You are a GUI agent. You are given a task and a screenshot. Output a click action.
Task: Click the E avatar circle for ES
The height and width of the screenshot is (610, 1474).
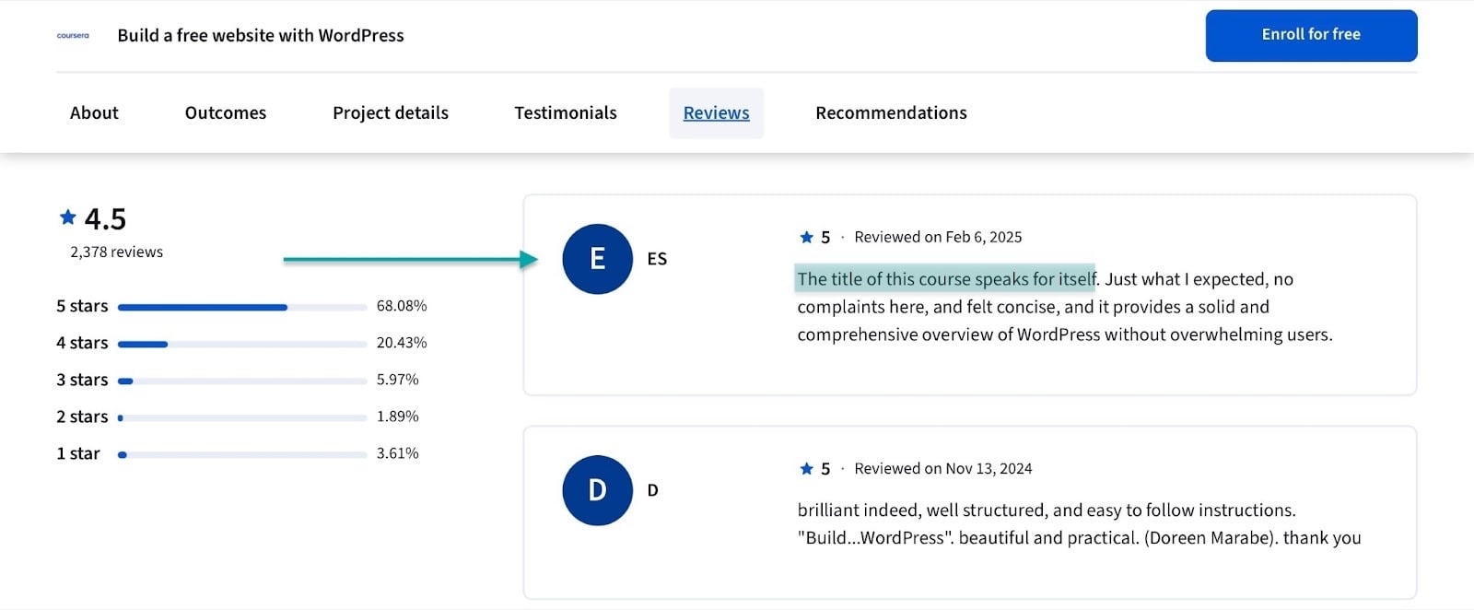(597, 259)
